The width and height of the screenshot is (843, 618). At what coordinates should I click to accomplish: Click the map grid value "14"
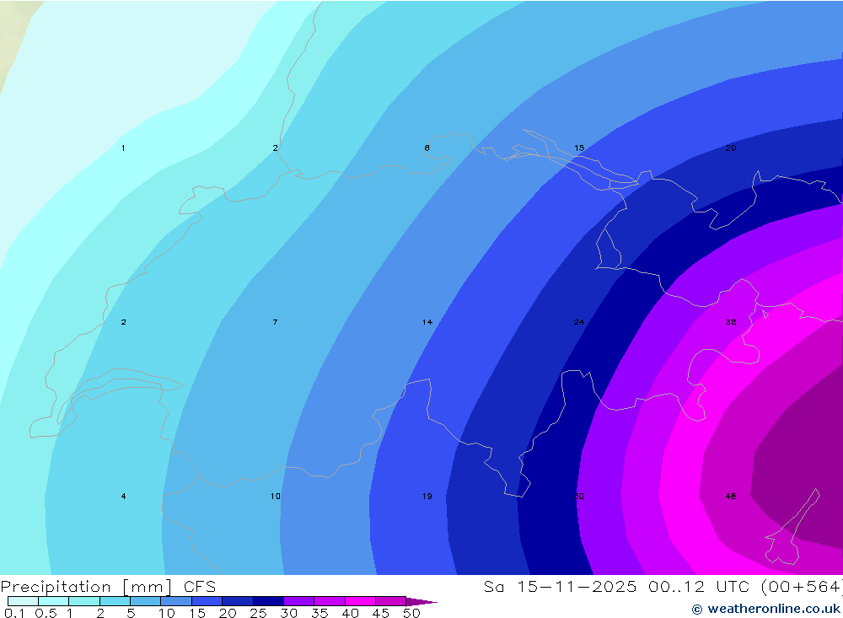pyautogui.click(x=427, y=322)
